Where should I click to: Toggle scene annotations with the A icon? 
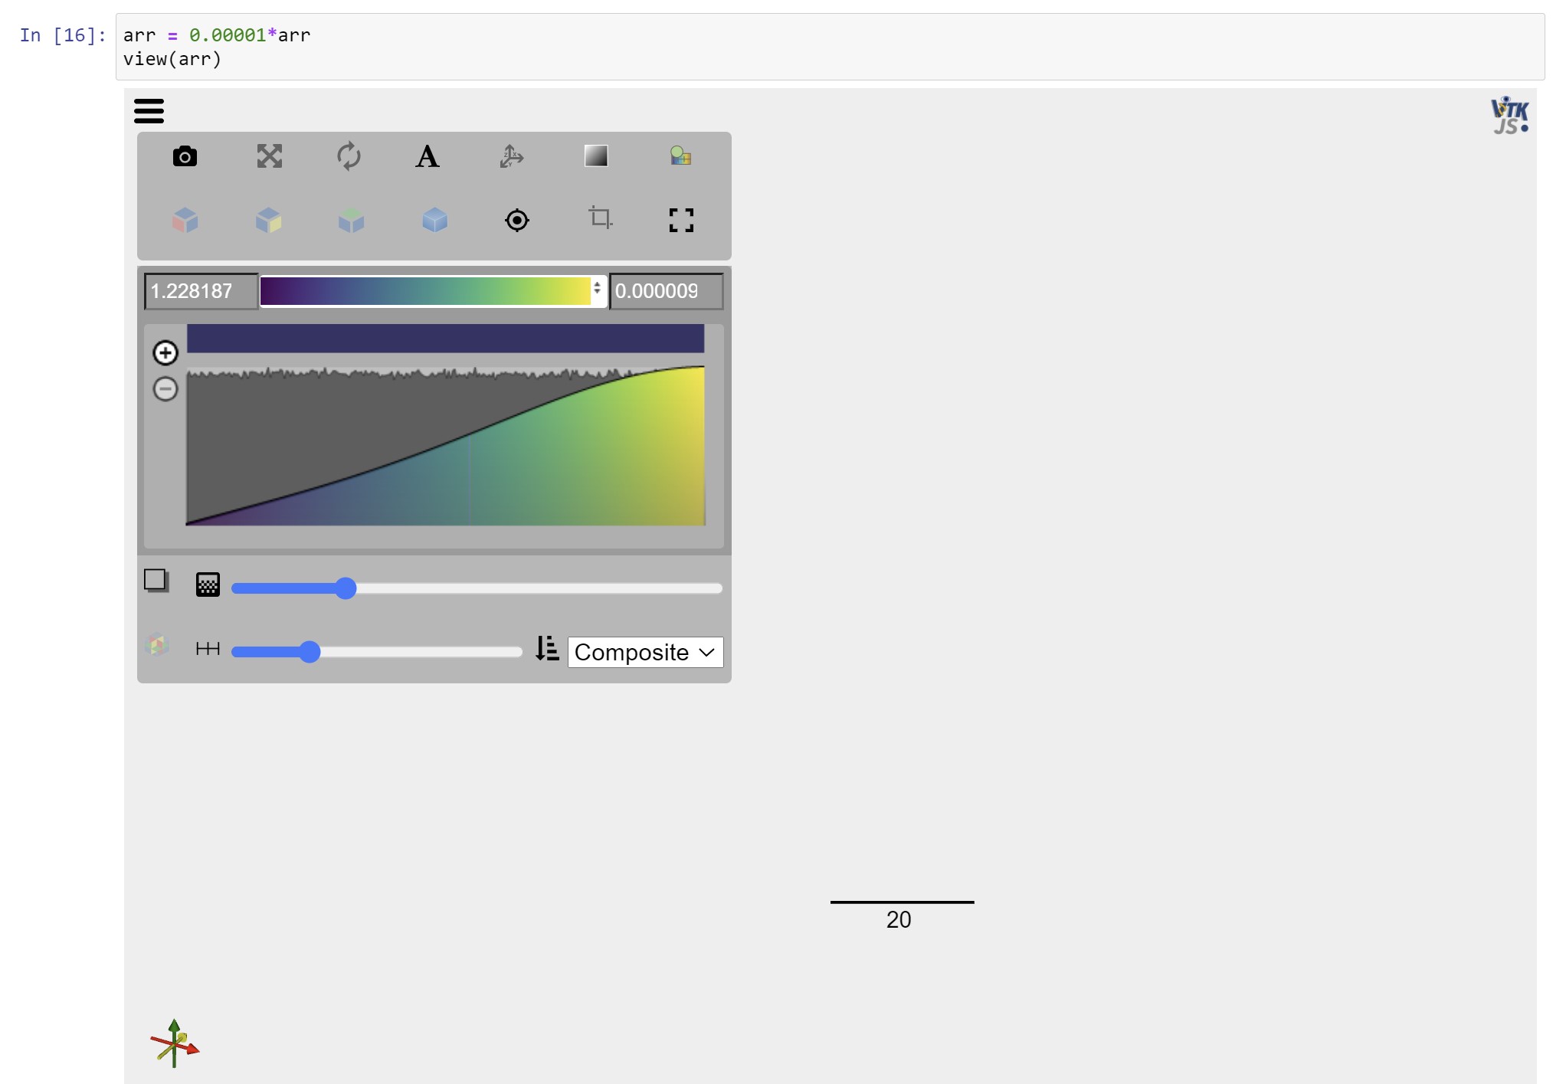(427, 156)
